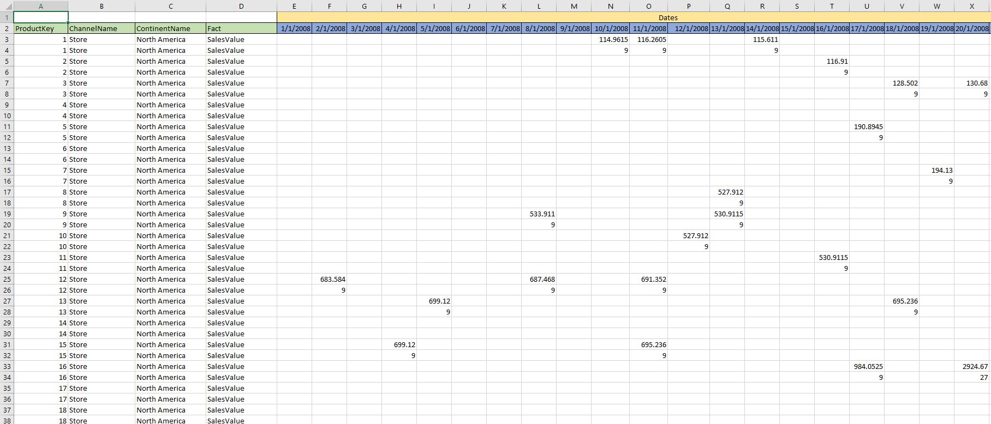Click cell with value 114.9615
The height and width of the screenshot is (424, 991).
coord(610,39)
